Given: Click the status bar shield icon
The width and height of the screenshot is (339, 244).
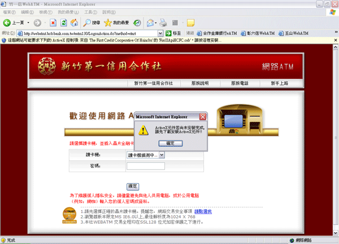Looking at the screenshot, I should click(3, 240).
